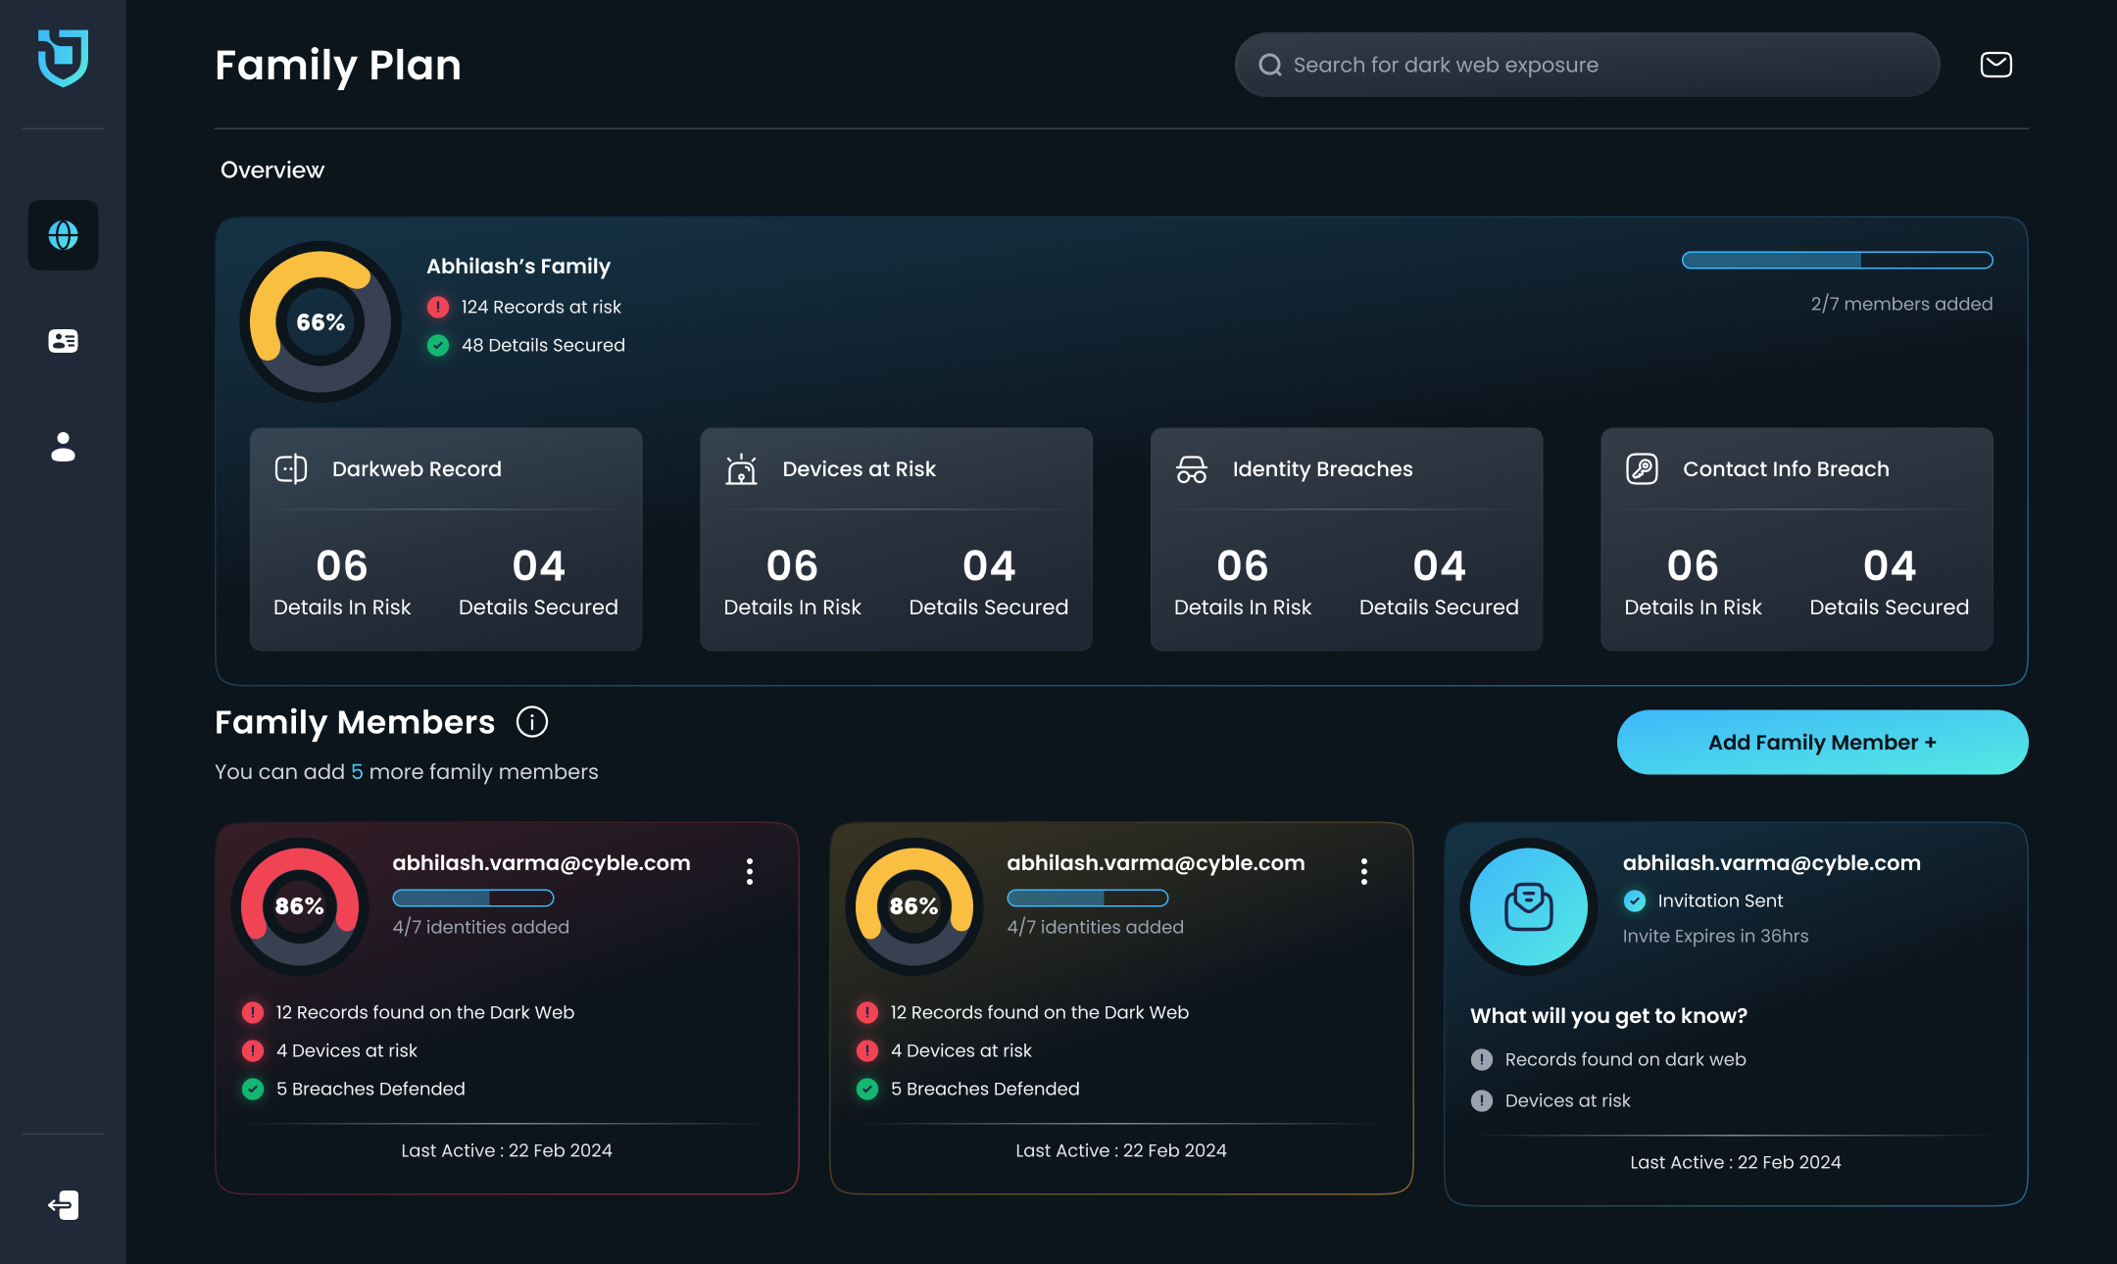Click Add Family Member button
Screen dimensions: 2117x1264
pyautogui.click(x=1822, y=742)
